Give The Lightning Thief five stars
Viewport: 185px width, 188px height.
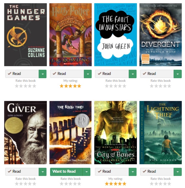click(x=169, y=184)
